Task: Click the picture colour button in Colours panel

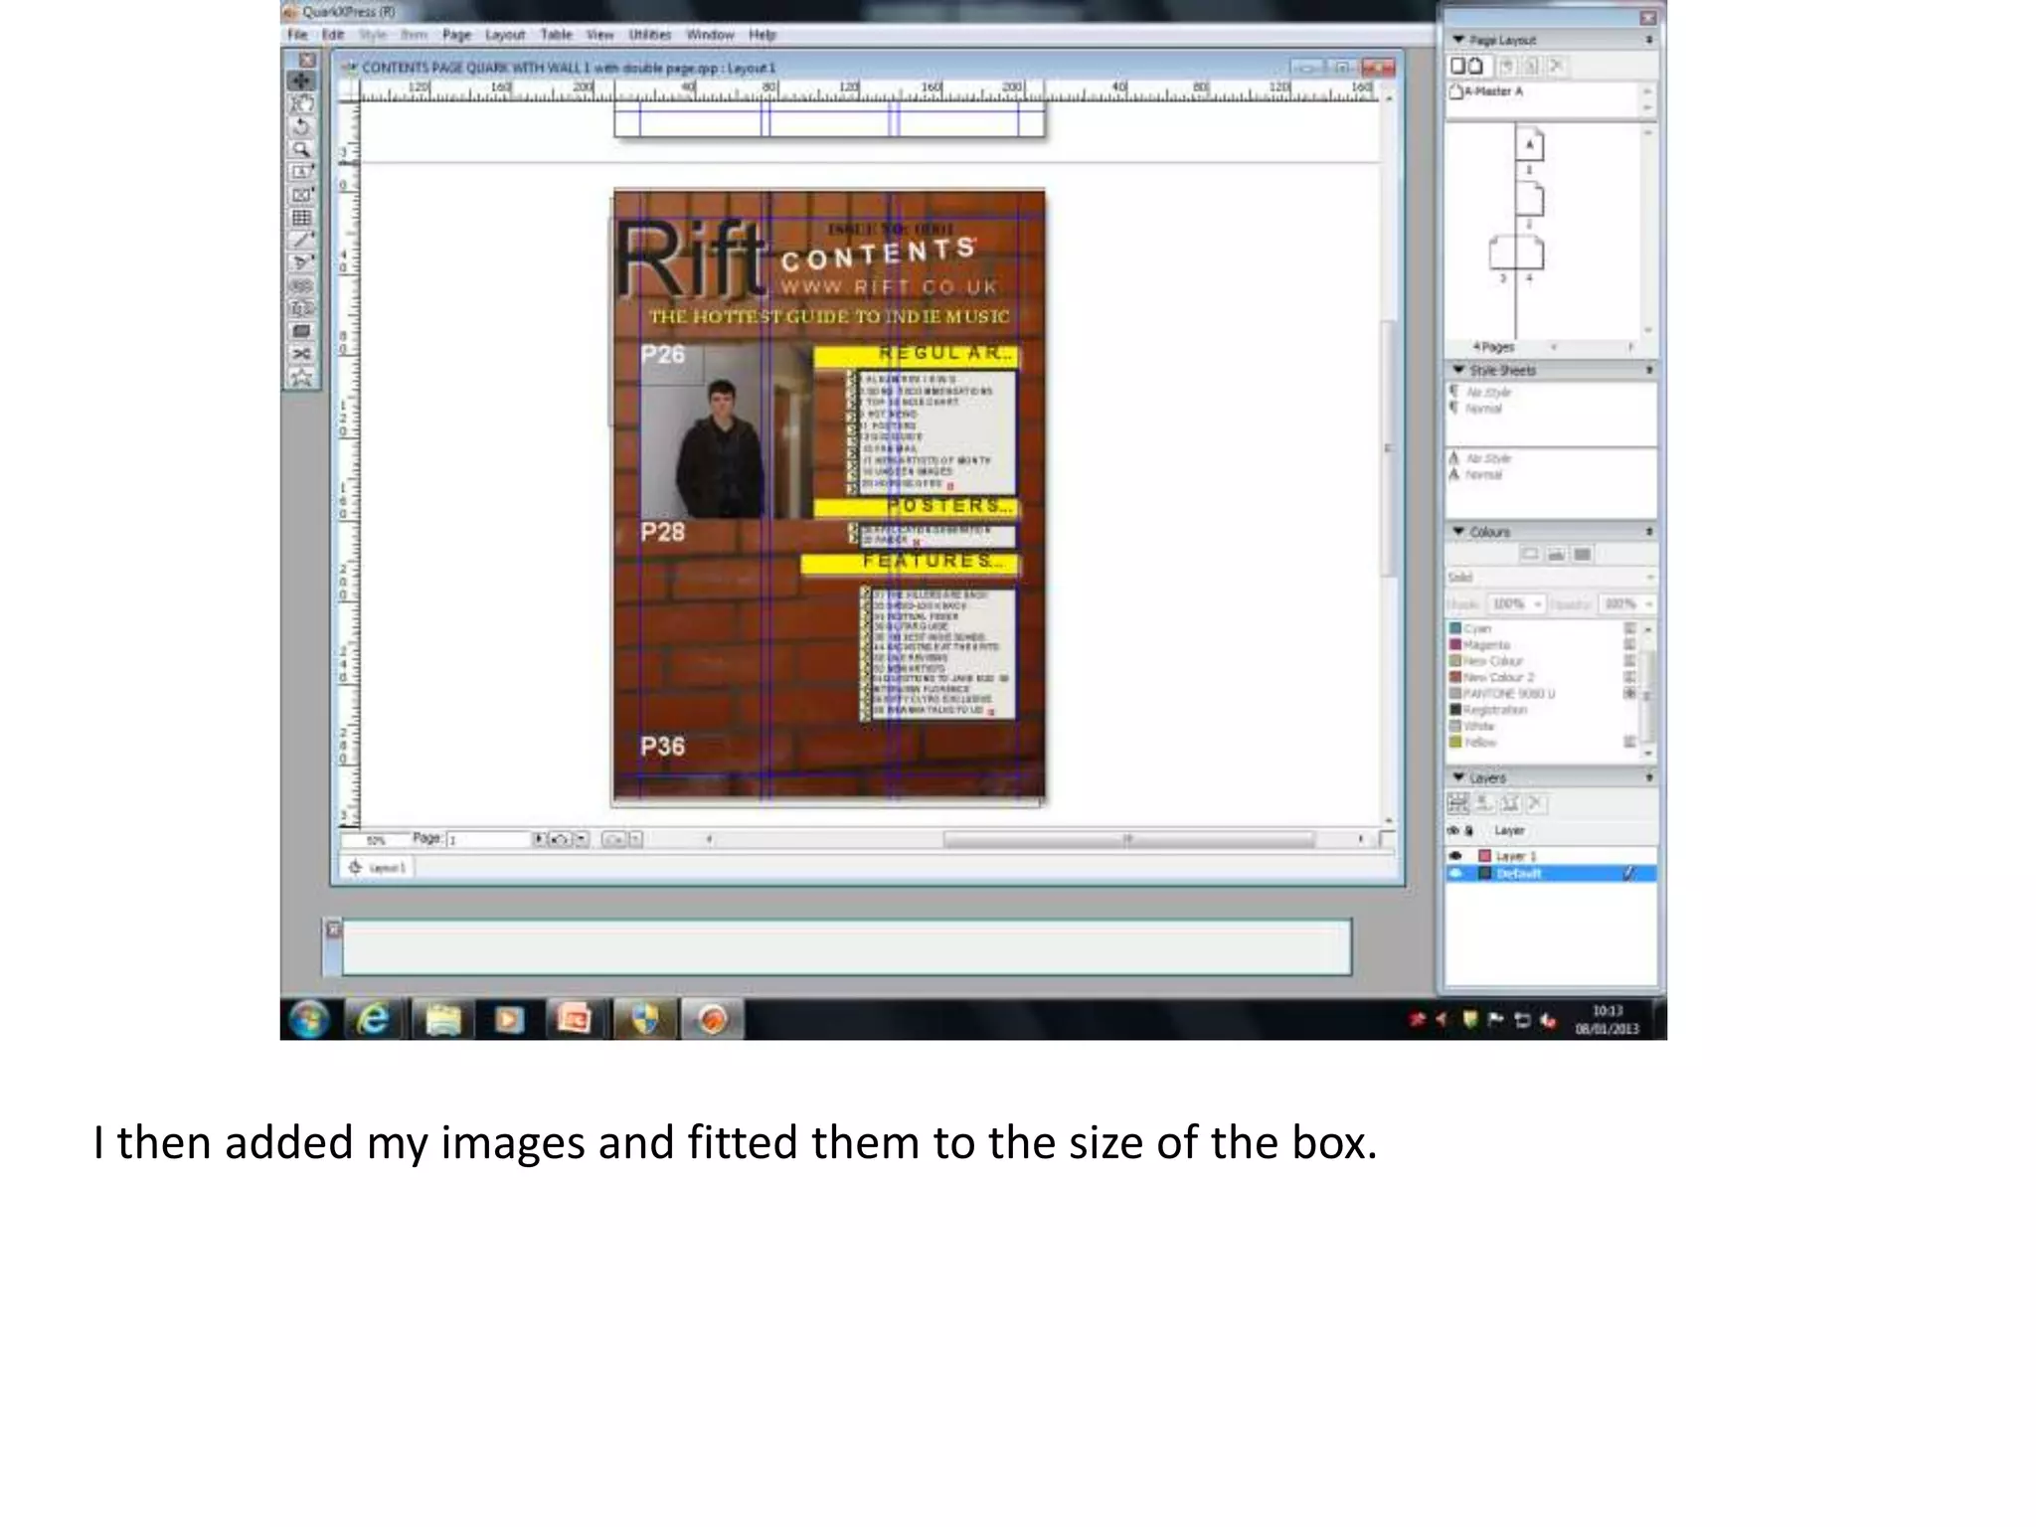Action: tap(1556, 554)
